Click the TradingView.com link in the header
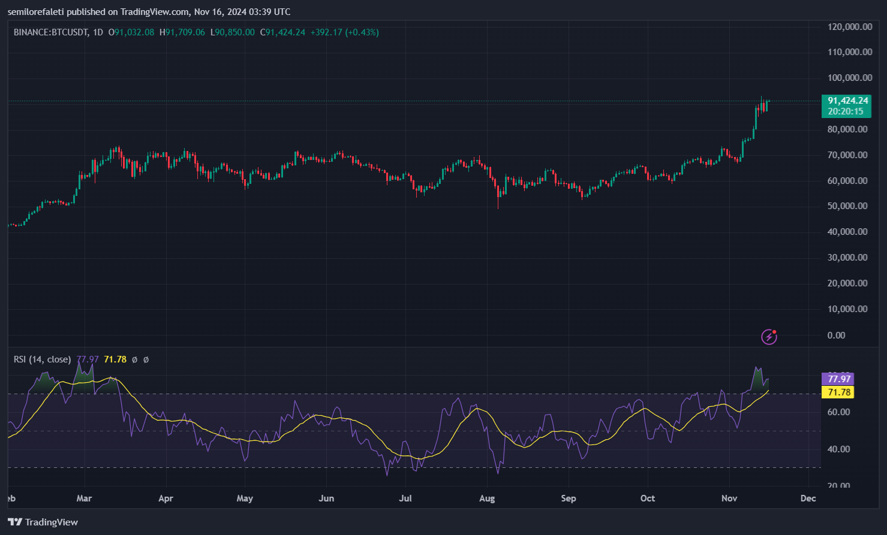The height and width of the screenshot is (535, 887). [x=155, y=11]
